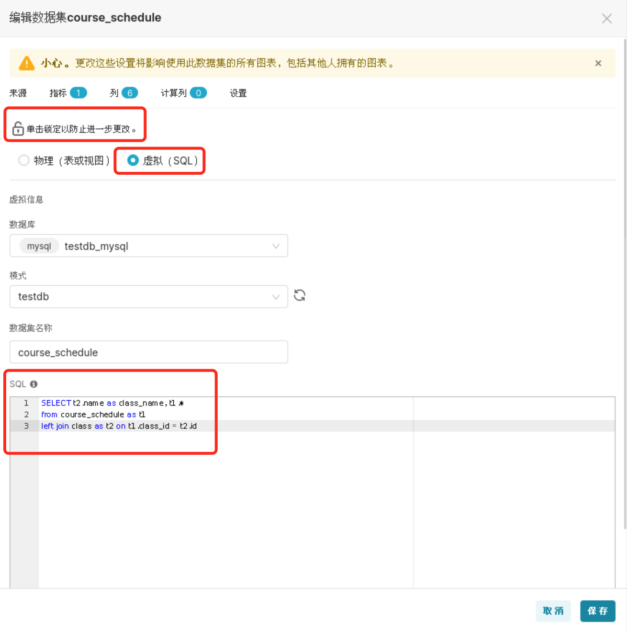
Task: Select the 物理（表或视图）radio option
Action: [x=64, y=160]
